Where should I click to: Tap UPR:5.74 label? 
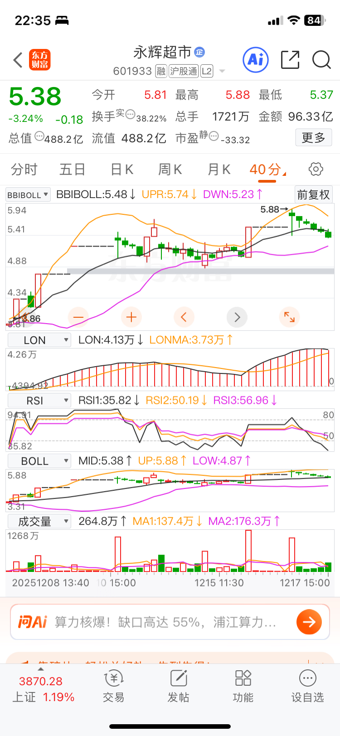tap(170, 194)
